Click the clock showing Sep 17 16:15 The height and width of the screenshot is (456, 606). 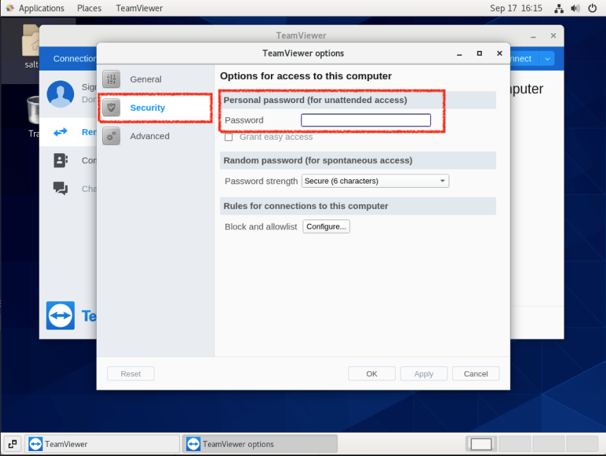(x=516, y=8)
